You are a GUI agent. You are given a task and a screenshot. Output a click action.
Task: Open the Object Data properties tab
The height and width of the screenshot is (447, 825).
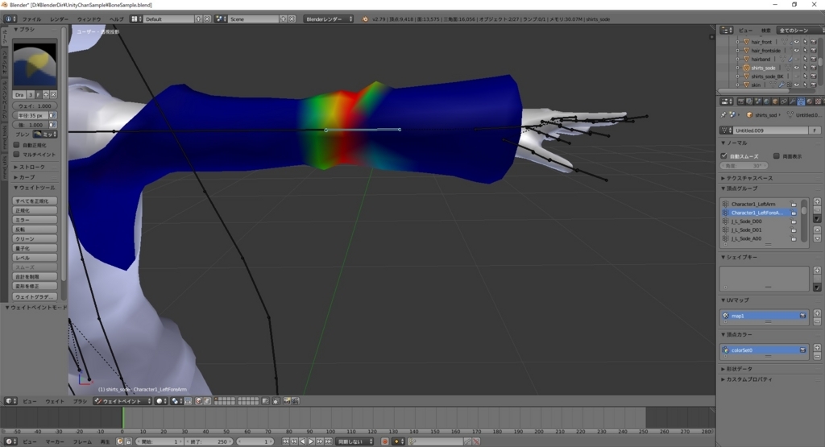click(x=800, y=101)
